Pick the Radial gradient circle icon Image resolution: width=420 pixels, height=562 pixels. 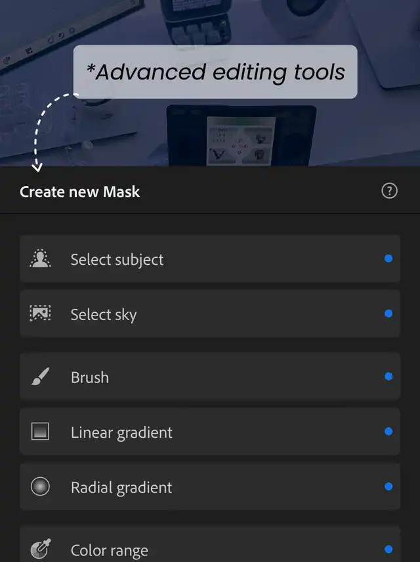click(40, 487)
